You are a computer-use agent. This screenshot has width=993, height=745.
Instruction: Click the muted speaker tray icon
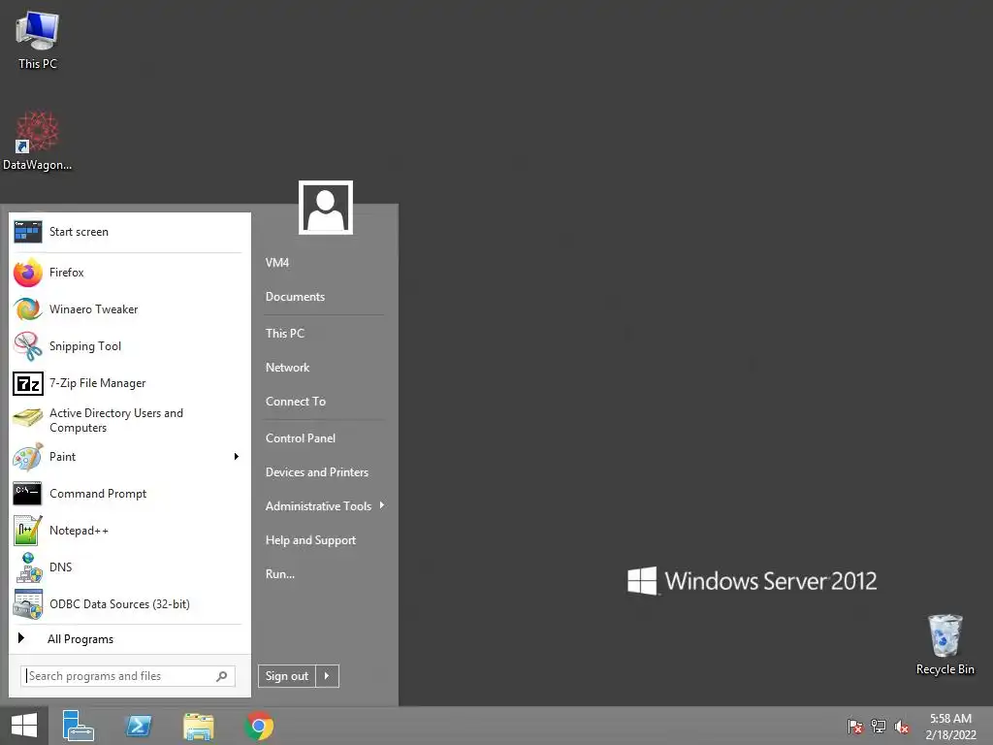click(902, 726)
